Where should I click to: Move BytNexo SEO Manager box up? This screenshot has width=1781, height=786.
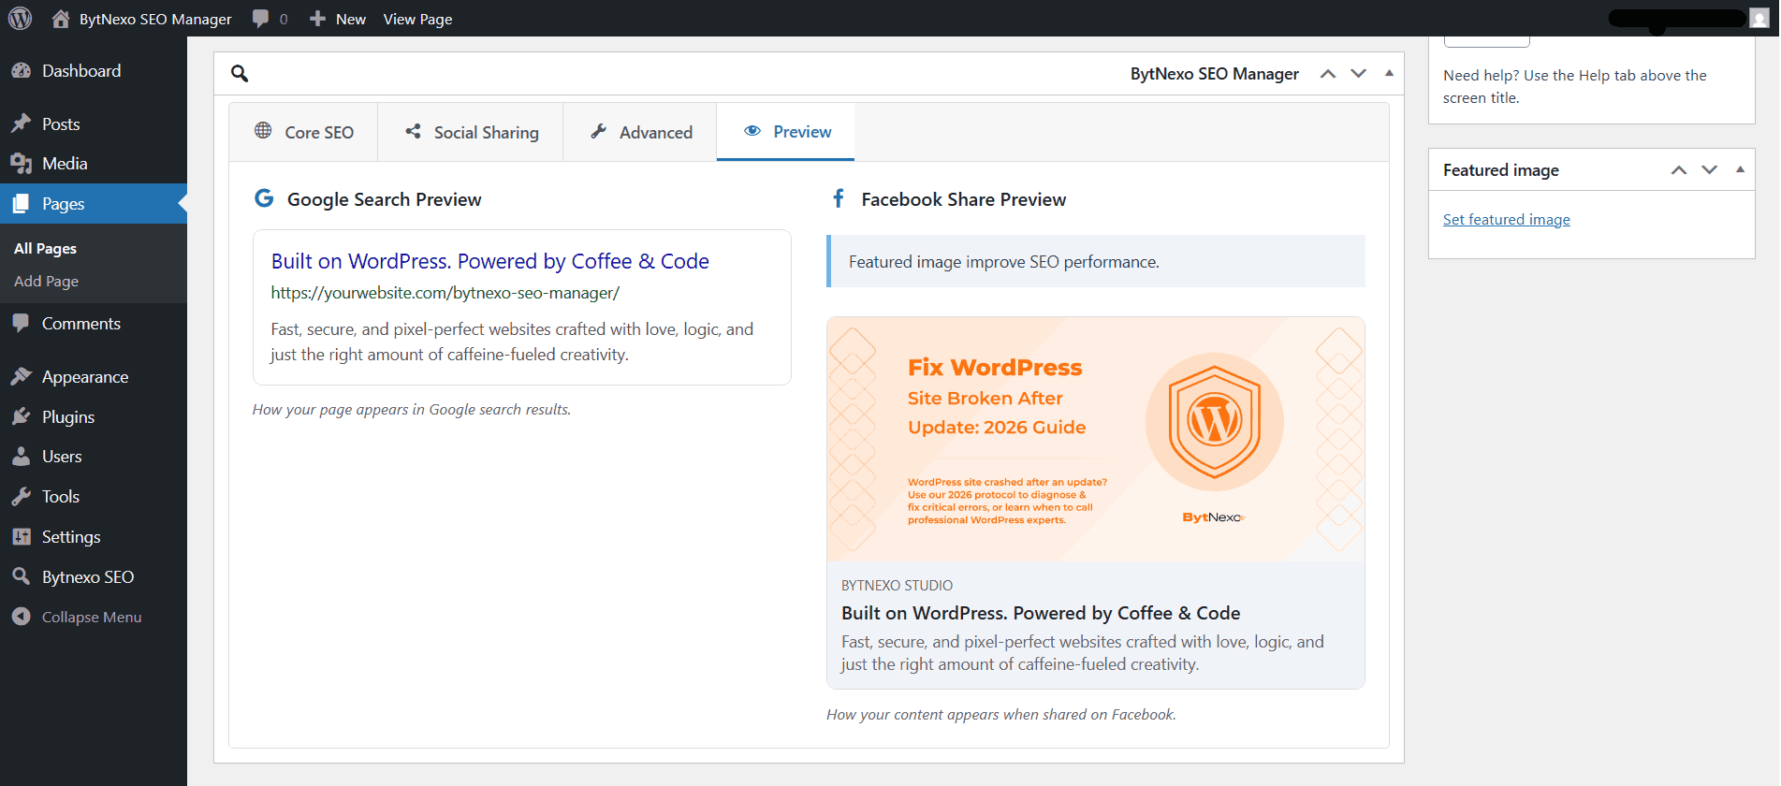(x=1327, y=74)
